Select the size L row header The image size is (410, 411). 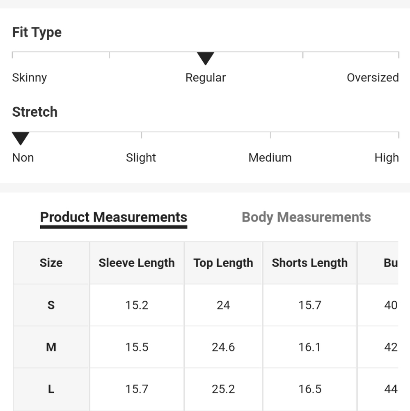tap(51, 389)
